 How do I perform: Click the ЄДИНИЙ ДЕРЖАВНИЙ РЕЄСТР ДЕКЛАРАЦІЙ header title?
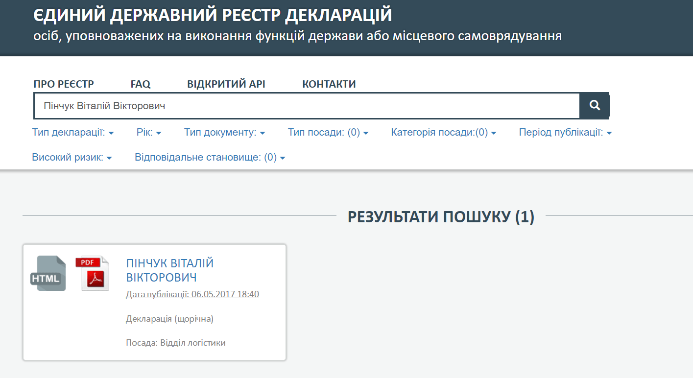click(213, 15)
